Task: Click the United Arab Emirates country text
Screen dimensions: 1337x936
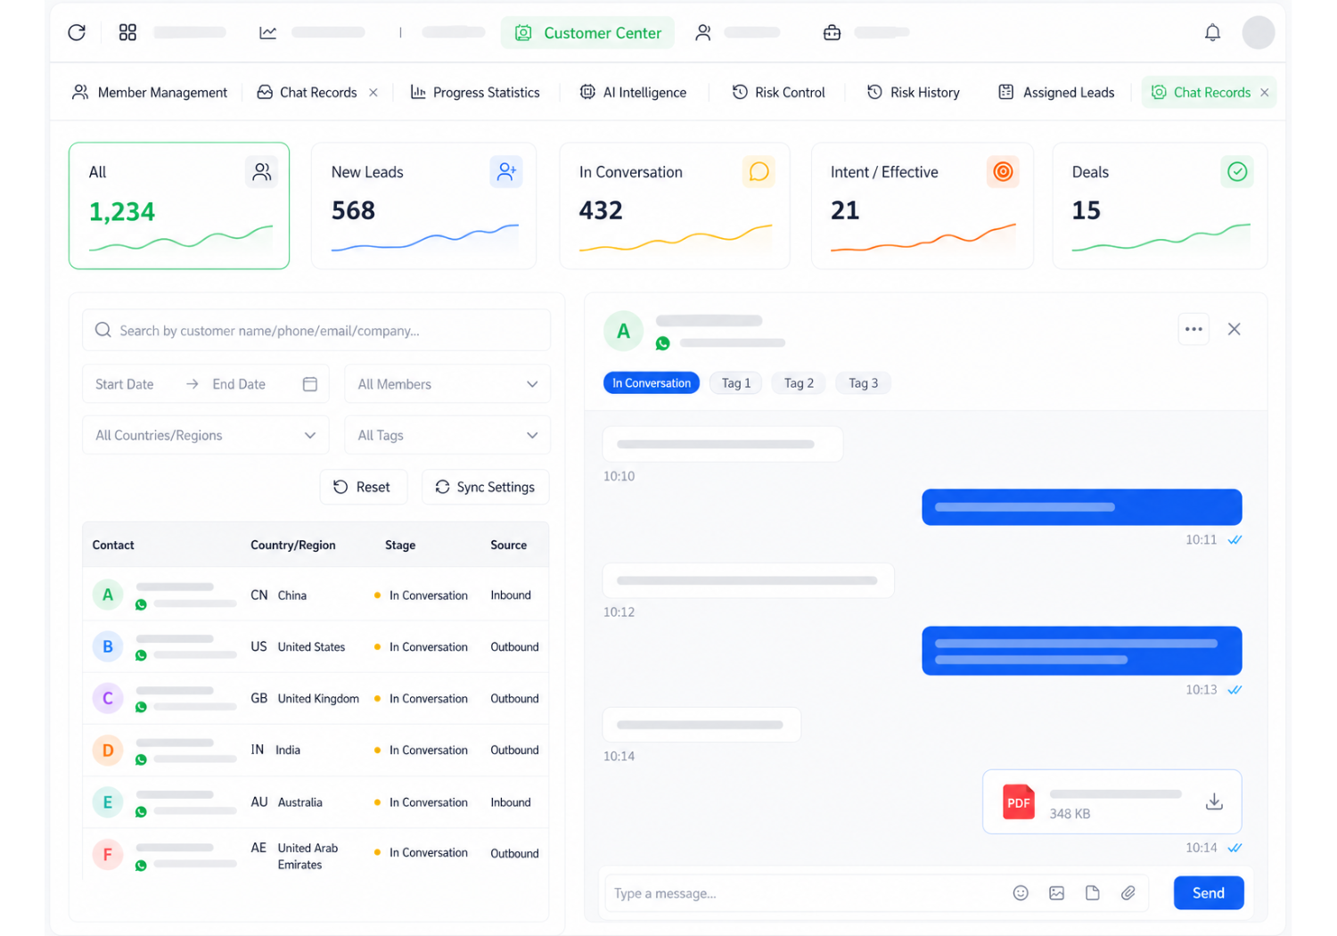Action: point(308,857)
